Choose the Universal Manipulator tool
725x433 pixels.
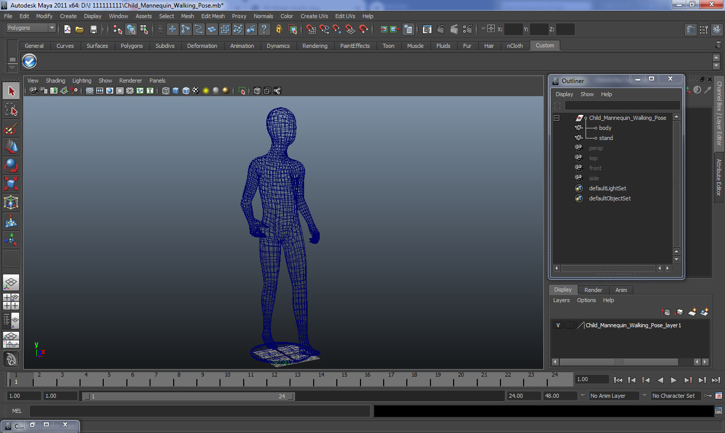pos(11,202)
